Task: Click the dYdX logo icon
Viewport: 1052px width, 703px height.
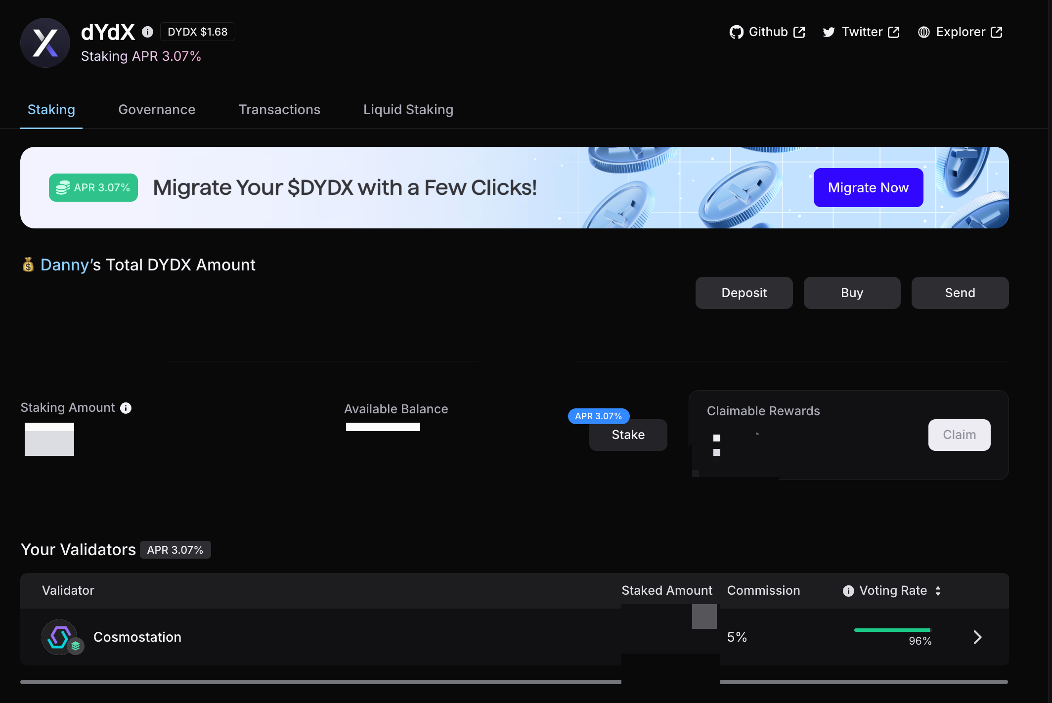Action: pos(45,43)
